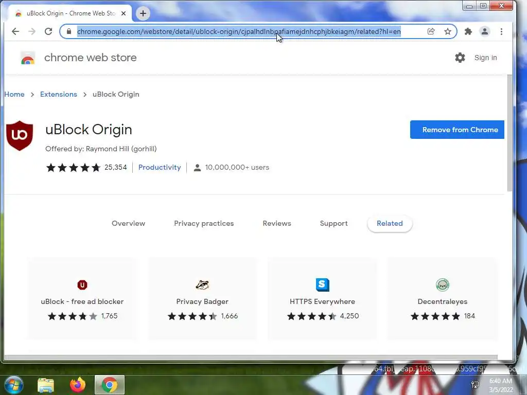527x395 pixels.
Task: Click the Privacy Badger icon
Action: tap(202, 285)
